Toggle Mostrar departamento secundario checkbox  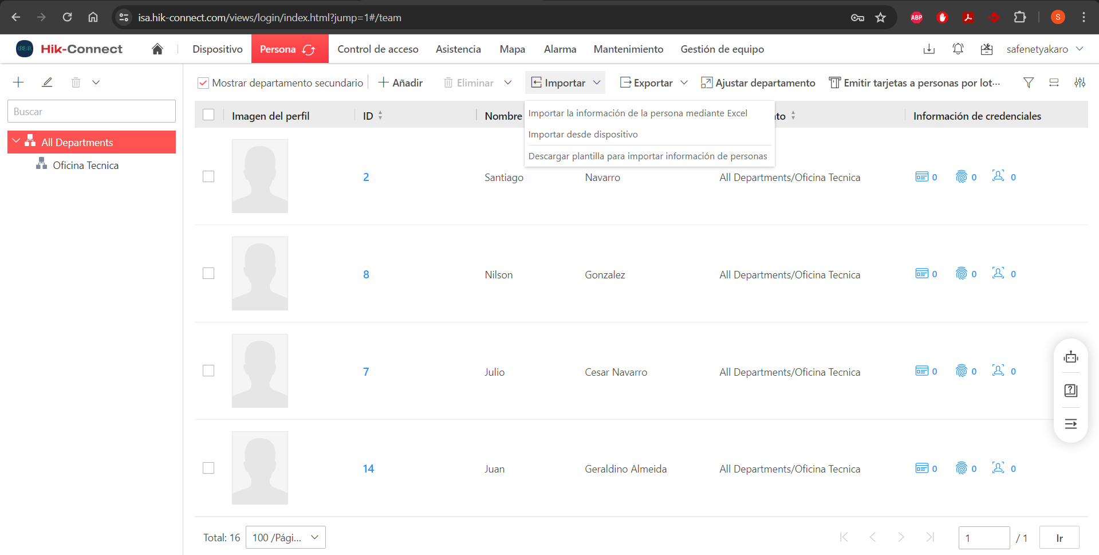[x=203, y=83]
